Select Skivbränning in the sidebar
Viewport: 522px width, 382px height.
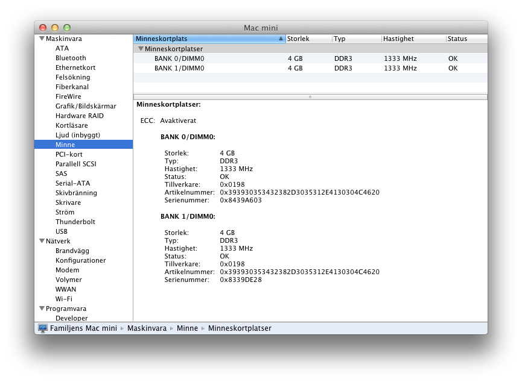point(76,193)
